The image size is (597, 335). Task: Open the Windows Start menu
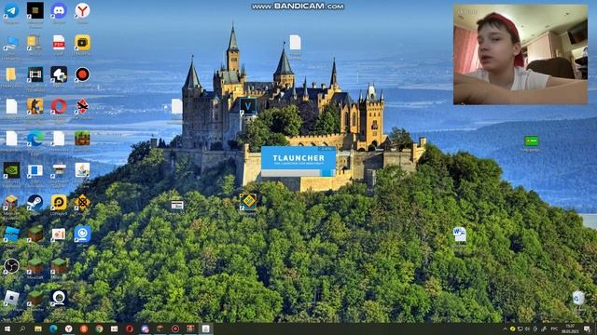point(7,328)
